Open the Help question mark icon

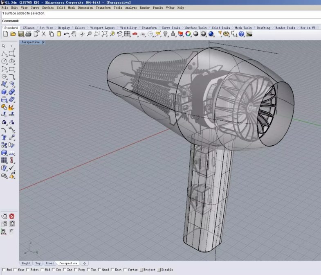tap(241, 34)
